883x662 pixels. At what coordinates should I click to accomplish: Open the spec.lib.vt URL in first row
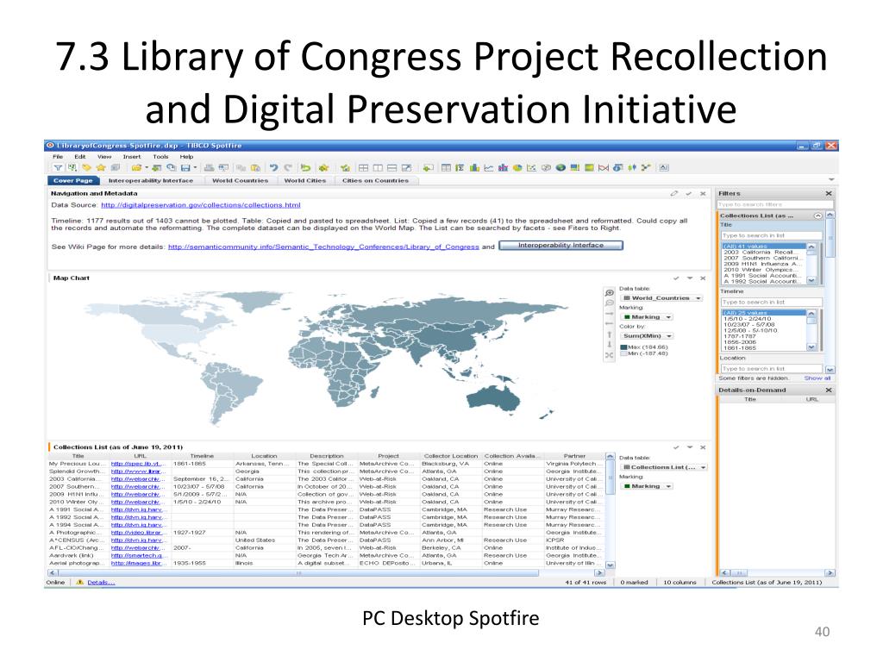[x=138, y=464]
